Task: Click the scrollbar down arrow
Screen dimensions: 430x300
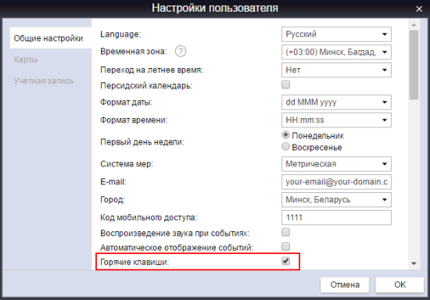Action: pos(414,263)
